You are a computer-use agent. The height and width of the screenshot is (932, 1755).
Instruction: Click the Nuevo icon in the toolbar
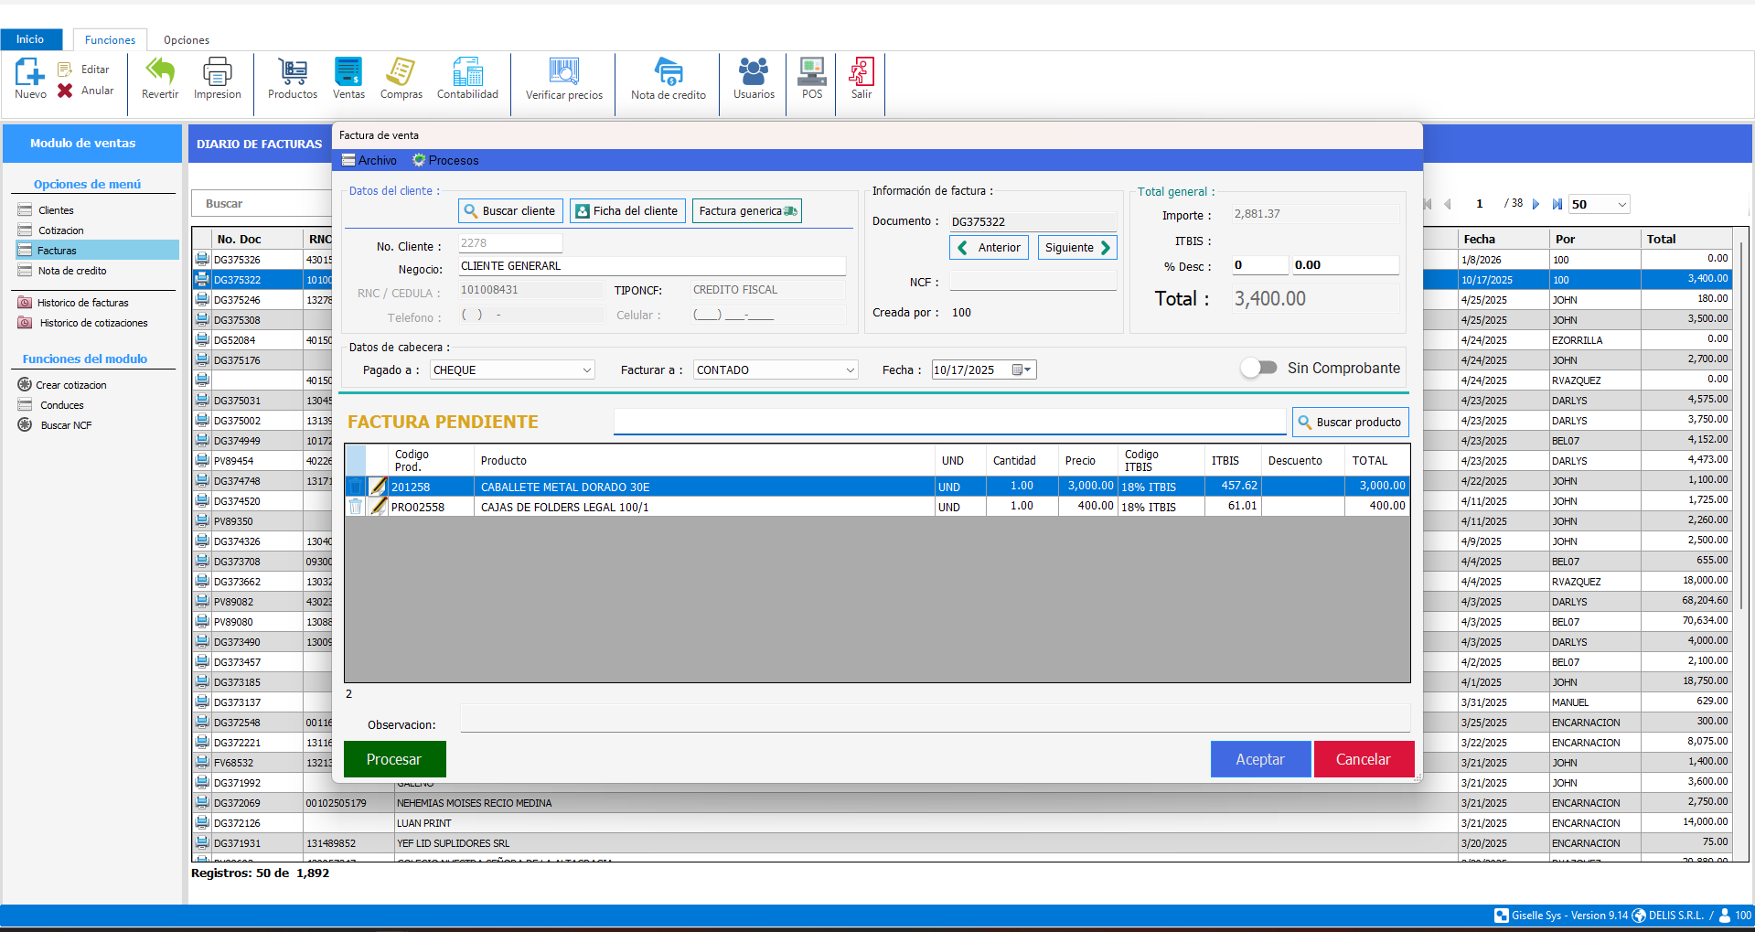click(x=29, y=73)
